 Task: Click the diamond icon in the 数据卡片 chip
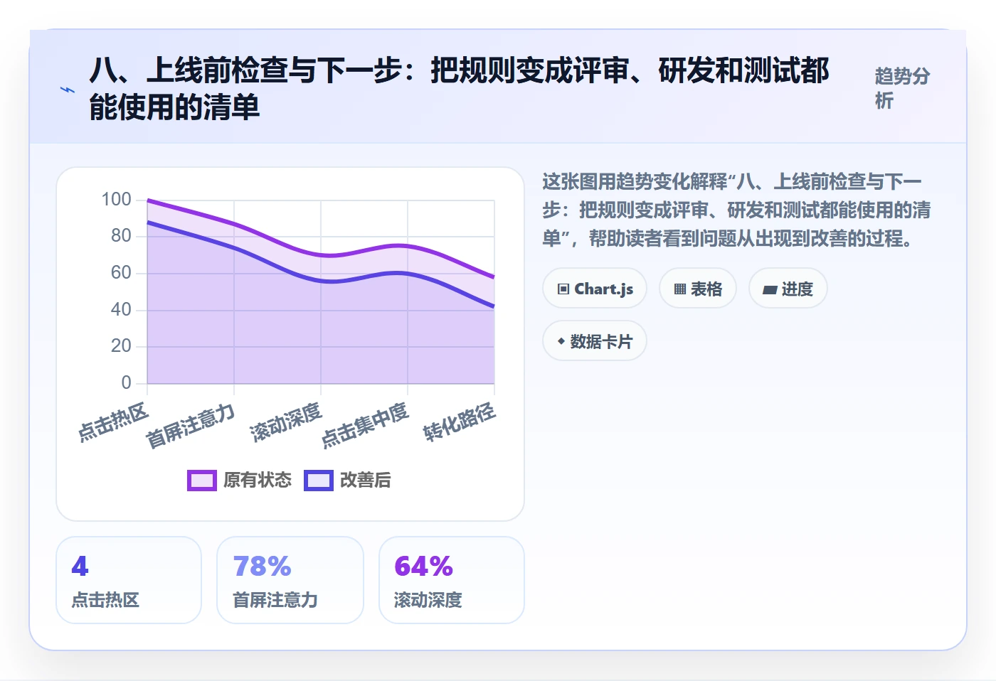pyautogui.click(x=561, y=341)
